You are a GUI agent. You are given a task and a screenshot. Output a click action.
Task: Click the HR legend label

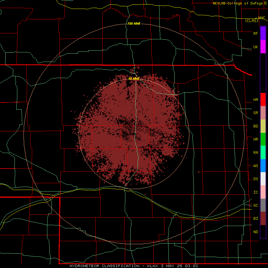point(255,139)
